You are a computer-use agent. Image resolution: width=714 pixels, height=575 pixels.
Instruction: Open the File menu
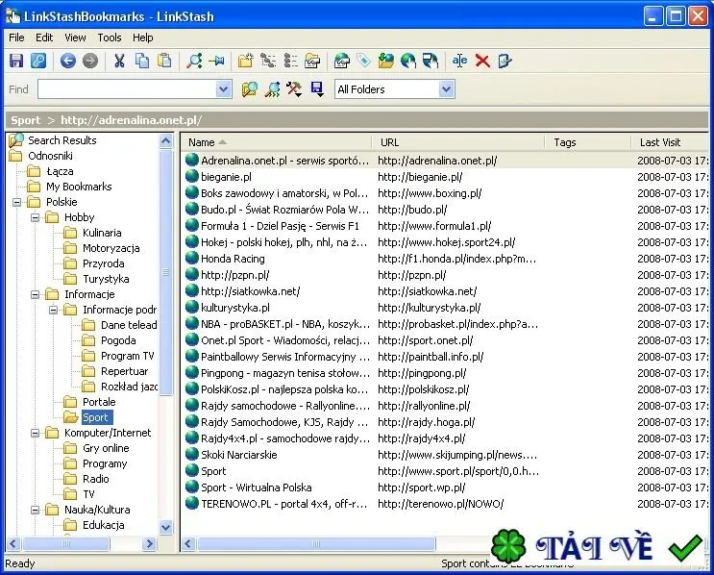tap(16, 37)
